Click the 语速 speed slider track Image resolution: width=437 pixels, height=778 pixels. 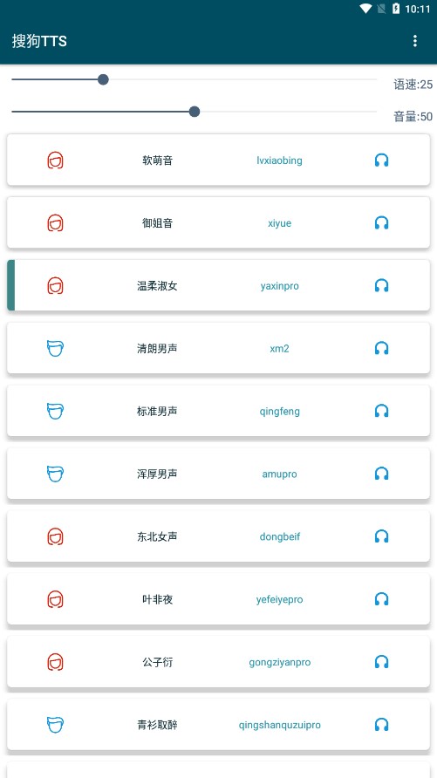(x=194, y=79)
